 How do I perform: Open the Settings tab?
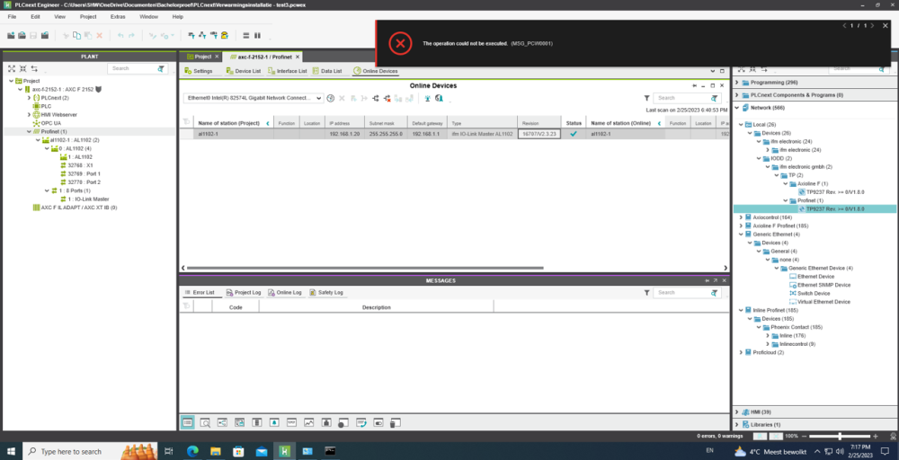(x=199, y=71)
